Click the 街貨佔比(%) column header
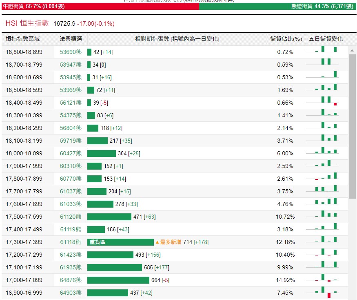 tap(286, 39)
